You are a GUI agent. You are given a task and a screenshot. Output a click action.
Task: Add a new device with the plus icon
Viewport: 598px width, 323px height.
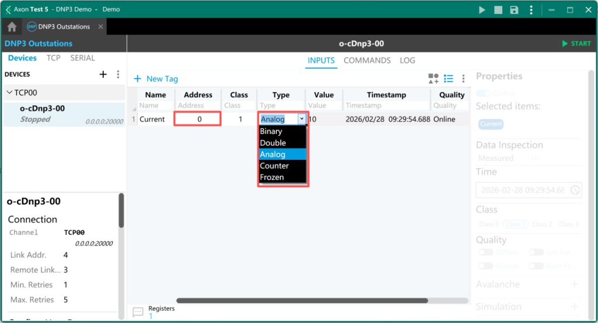(x=103, y=74)
